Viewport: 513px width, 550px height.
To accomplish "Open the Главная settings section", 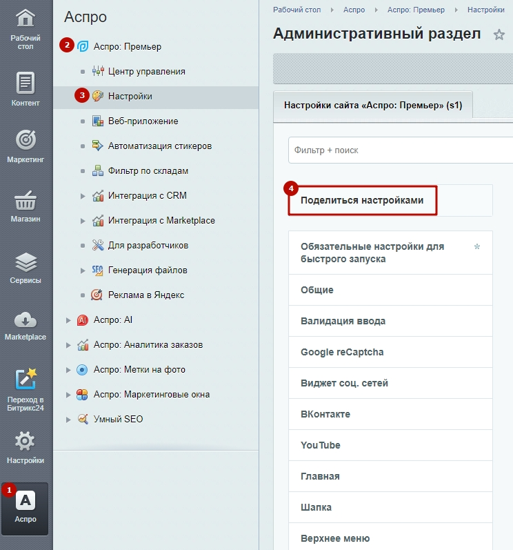I will (390, 476).
